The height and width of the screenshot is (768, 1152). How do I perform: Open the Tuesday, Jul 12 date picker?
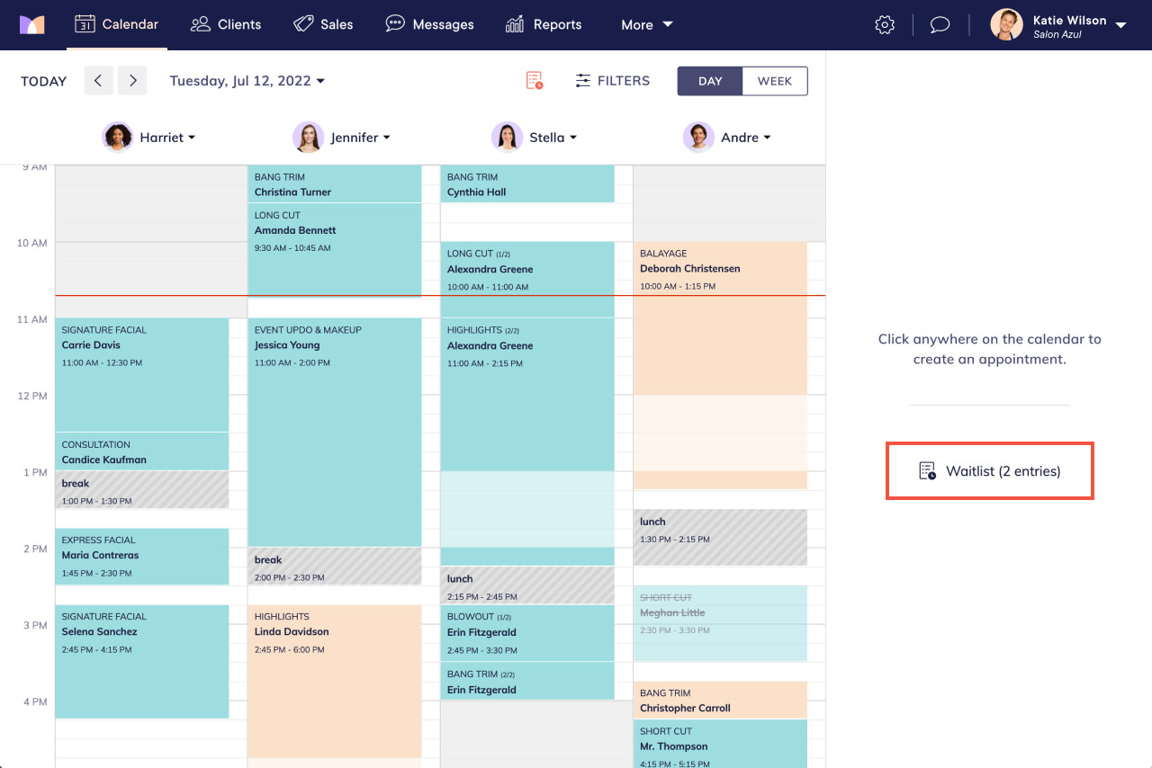point(247,80)
